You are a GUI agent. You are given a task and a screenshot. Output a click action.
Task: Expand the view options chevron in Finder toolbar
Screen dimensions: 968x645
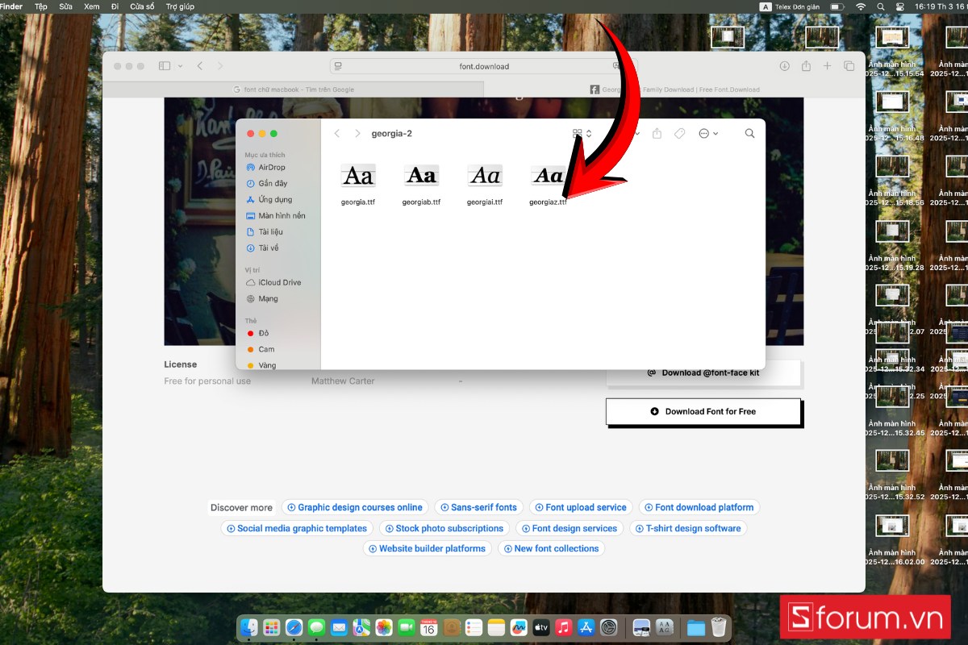click(x=636, y=133)
